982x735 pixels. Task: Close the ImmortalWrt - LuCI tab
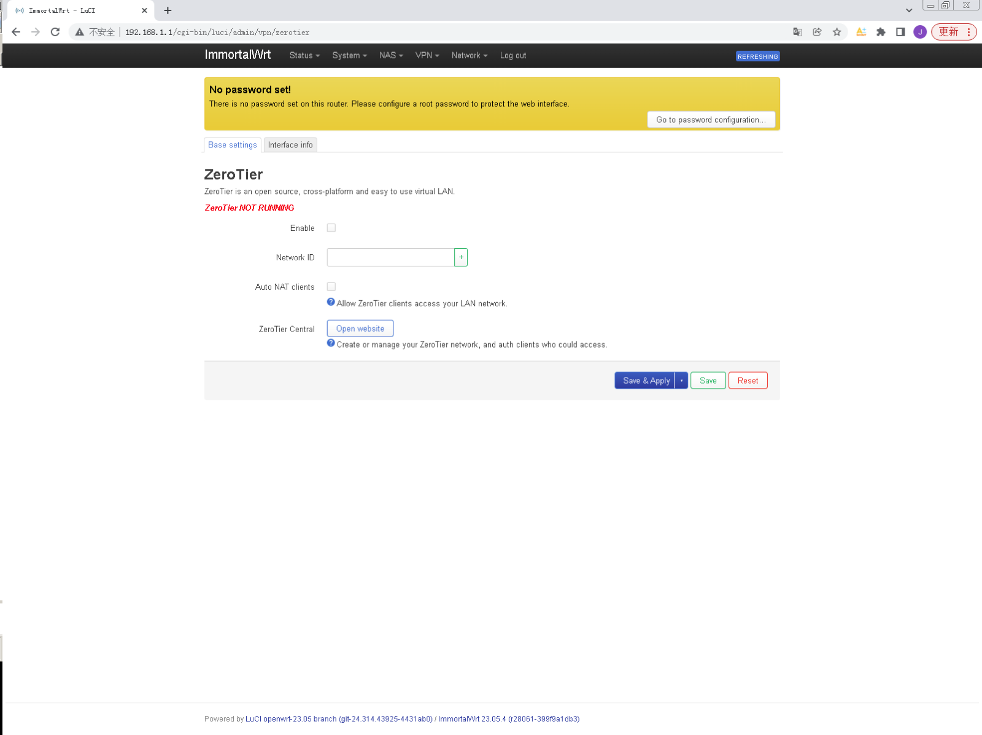pos(144,10)
